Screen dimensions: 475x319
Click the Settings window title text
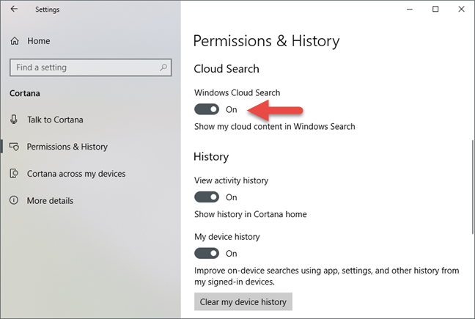tap(47, 10)
